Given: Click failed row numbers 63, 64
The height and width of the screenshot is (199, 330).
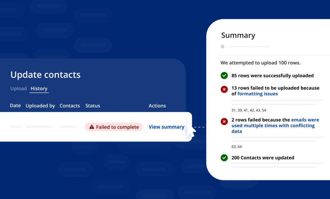Looking at the screenshot, I should tap(237, 146).
